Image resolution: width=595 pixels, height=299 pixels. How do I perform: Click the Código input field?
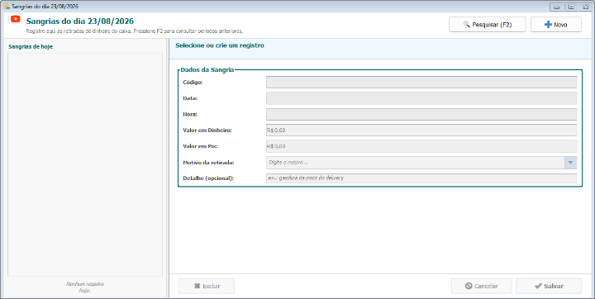tap(421, 83)
